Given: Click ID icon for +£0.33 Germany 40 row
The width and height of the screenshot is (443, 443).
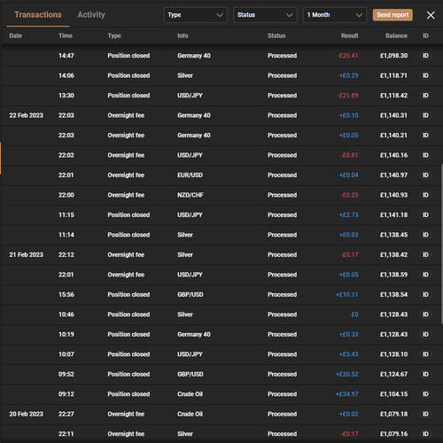Looking at the screenshot, I should 425,334.
